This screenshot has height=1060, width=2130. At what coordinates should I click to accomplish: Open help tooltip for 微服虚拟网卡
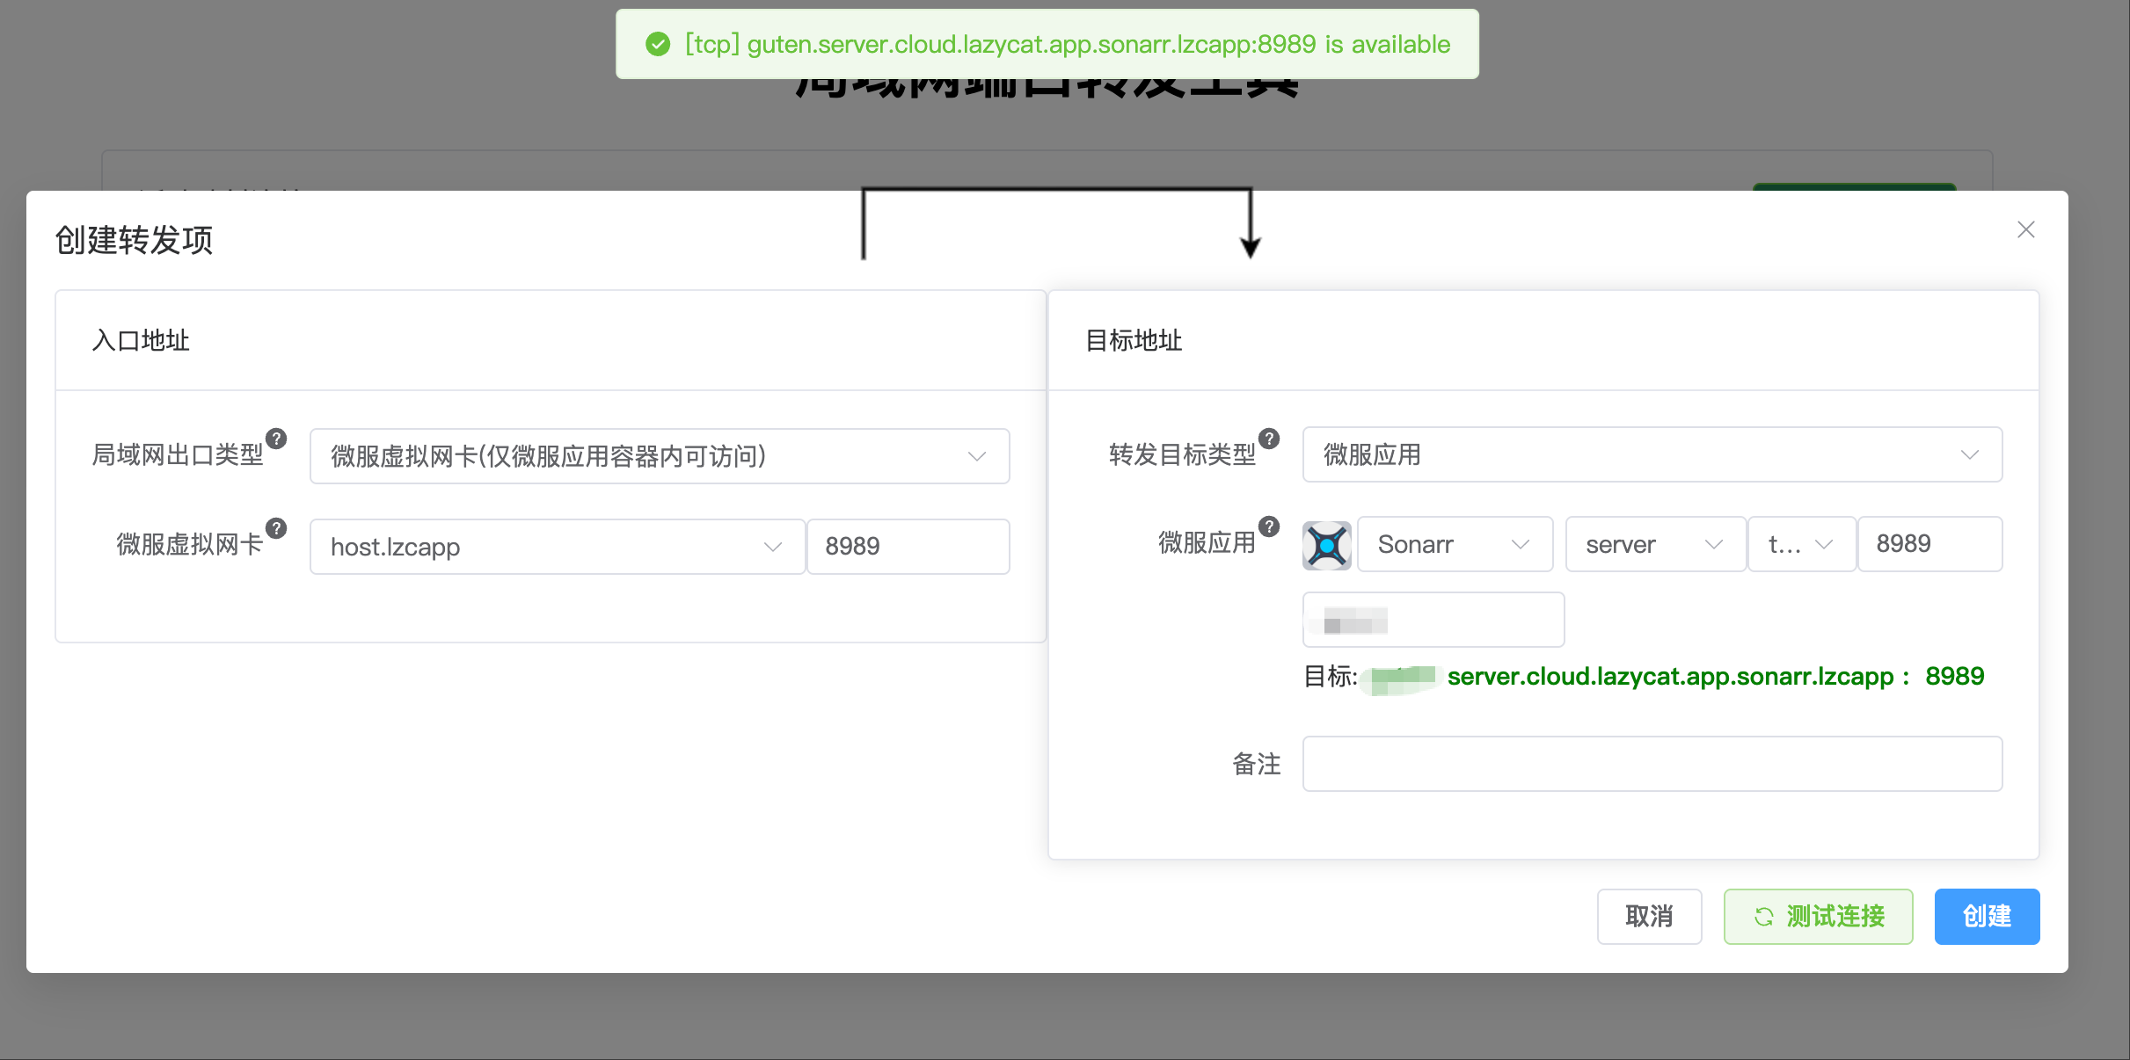click(276, 528)
